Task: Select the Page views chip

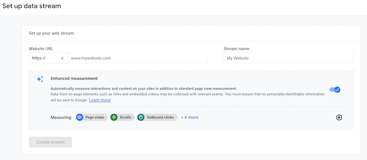Action: (92, 117)
